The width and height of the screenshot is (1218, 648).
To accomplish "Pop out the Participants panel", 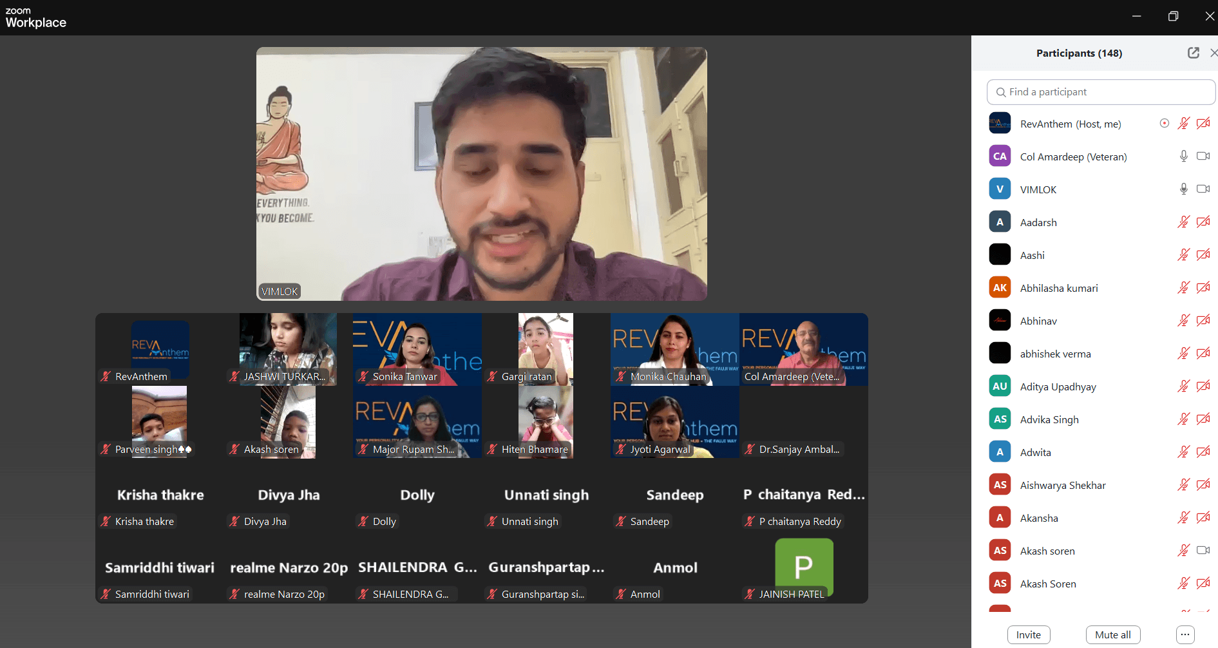I will [x=1193, y=53].
